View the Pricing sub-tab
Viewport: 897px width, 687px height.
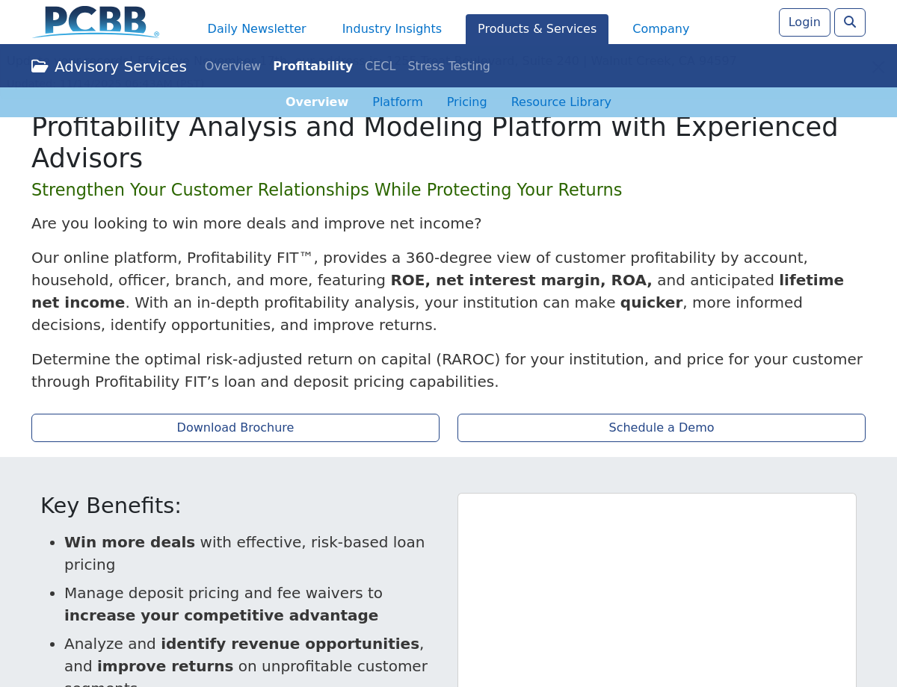pyautogui.click(x=466, y=102)
